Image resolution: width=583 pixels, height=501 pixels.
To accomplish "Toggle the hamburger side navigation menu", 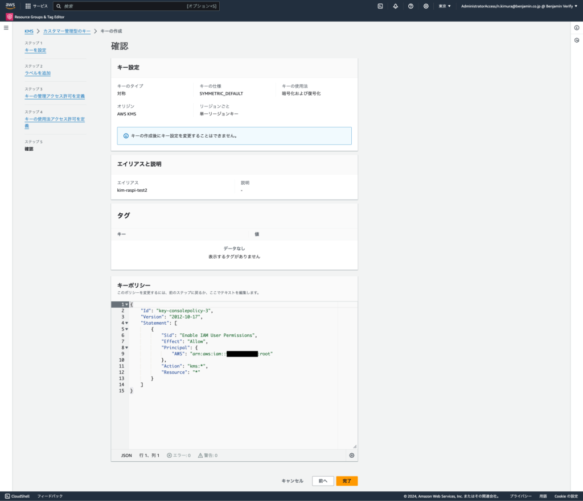I will 6,27.
